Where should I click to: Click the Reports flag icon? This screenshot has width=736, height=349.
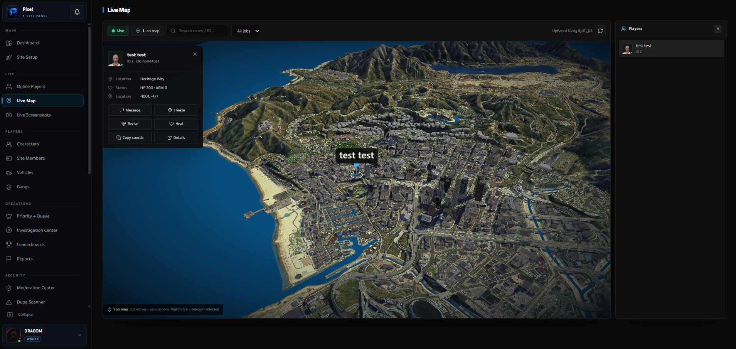(9, 259)
